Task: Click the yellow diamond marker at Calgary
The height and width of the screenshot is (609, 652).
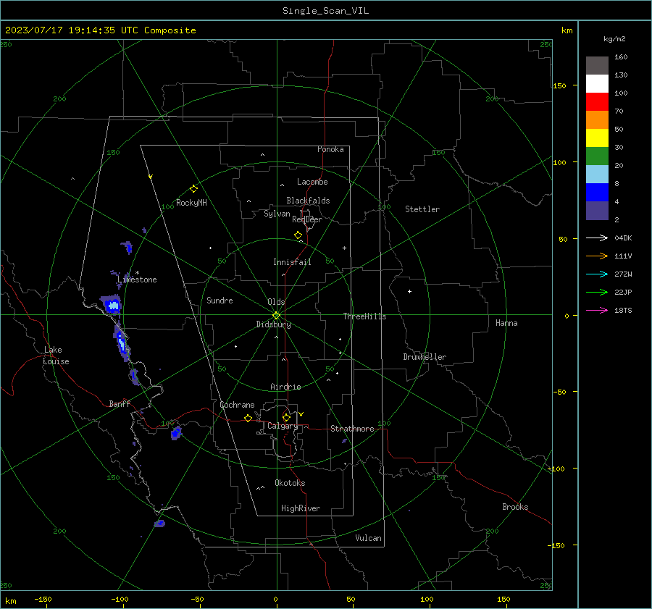Action: coord(286,417)
